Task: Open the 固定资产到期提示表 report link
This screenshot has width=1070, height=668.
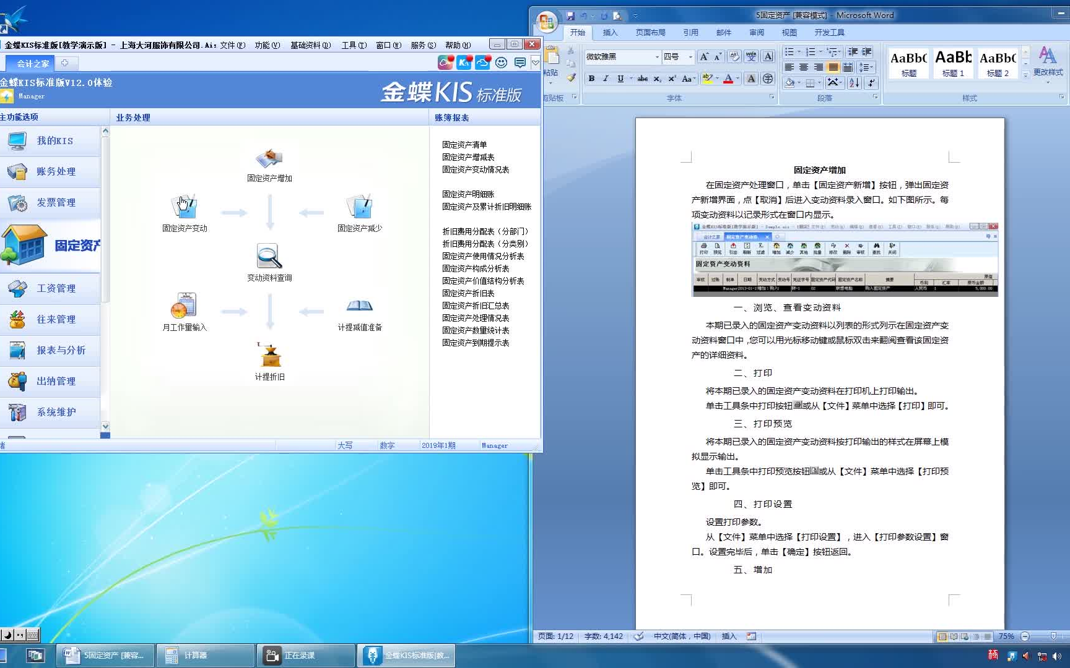Action: tap(476, 343)
